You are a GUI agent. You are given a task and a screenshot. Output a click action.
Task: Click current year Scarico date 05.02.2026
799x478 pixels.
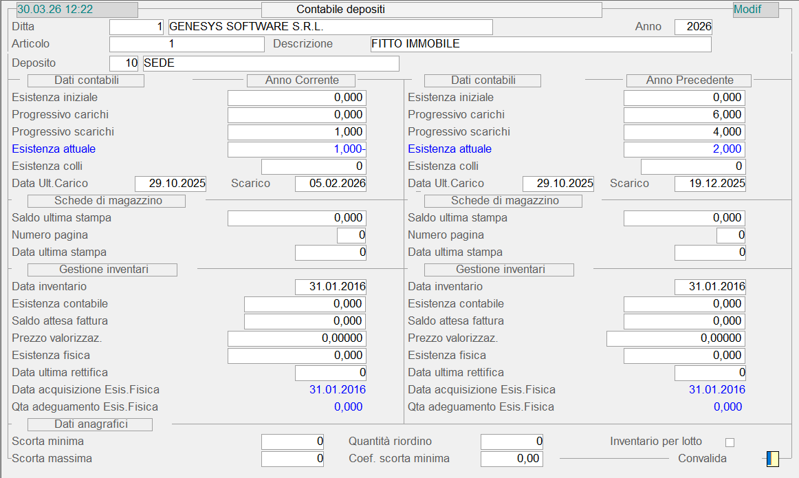pos(330,184)
